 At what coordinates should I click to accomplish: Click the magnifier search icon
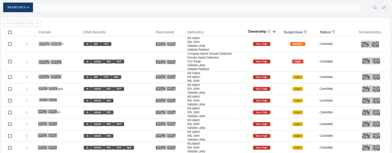pyautogui.click(x=375, y=8)
